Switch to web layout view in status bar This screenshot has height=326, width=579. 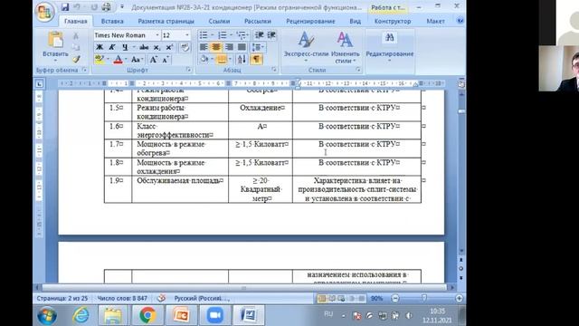[342, 298]
